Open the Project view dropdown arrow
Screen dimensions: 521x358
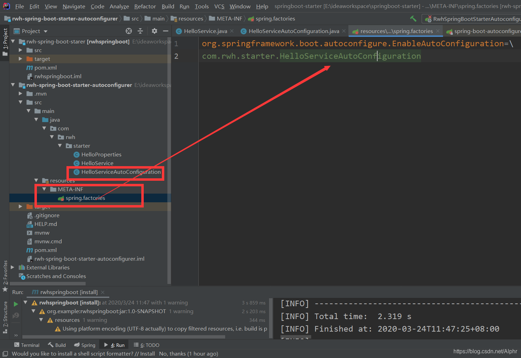point(46,31)
